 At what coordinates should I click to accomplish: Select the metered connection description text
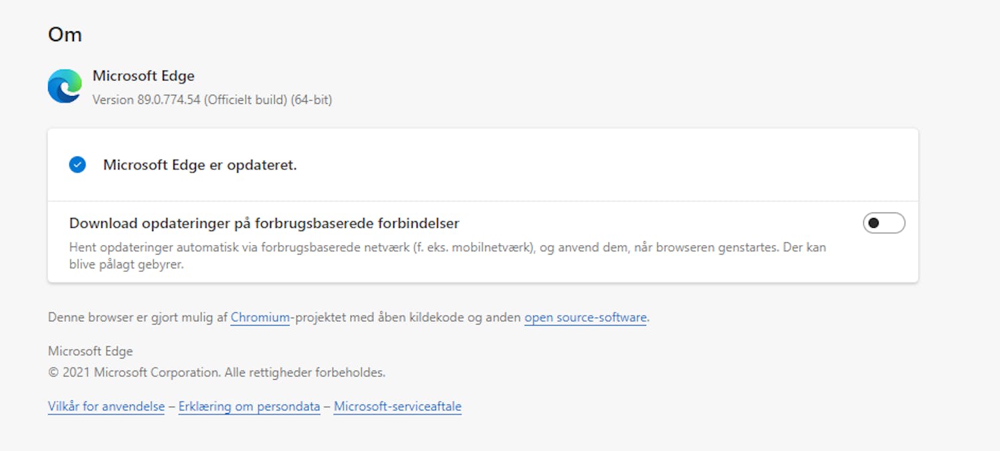447,255
